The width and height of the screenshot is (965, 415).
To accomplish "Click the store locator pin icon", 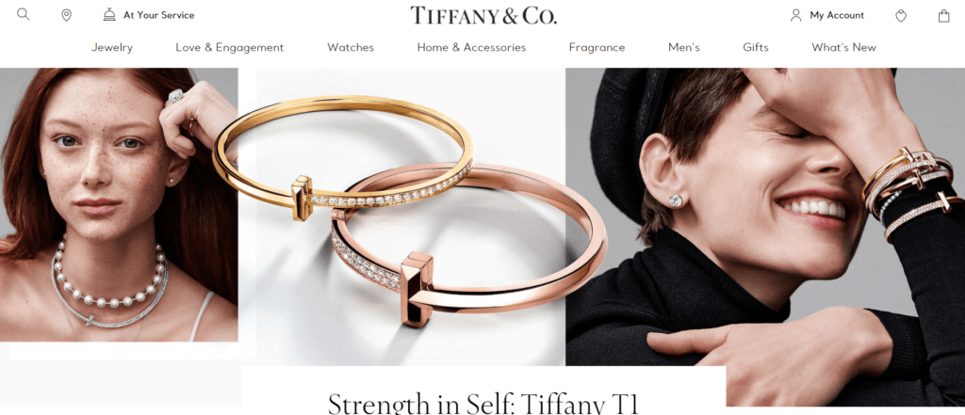I will pos(67,15).
